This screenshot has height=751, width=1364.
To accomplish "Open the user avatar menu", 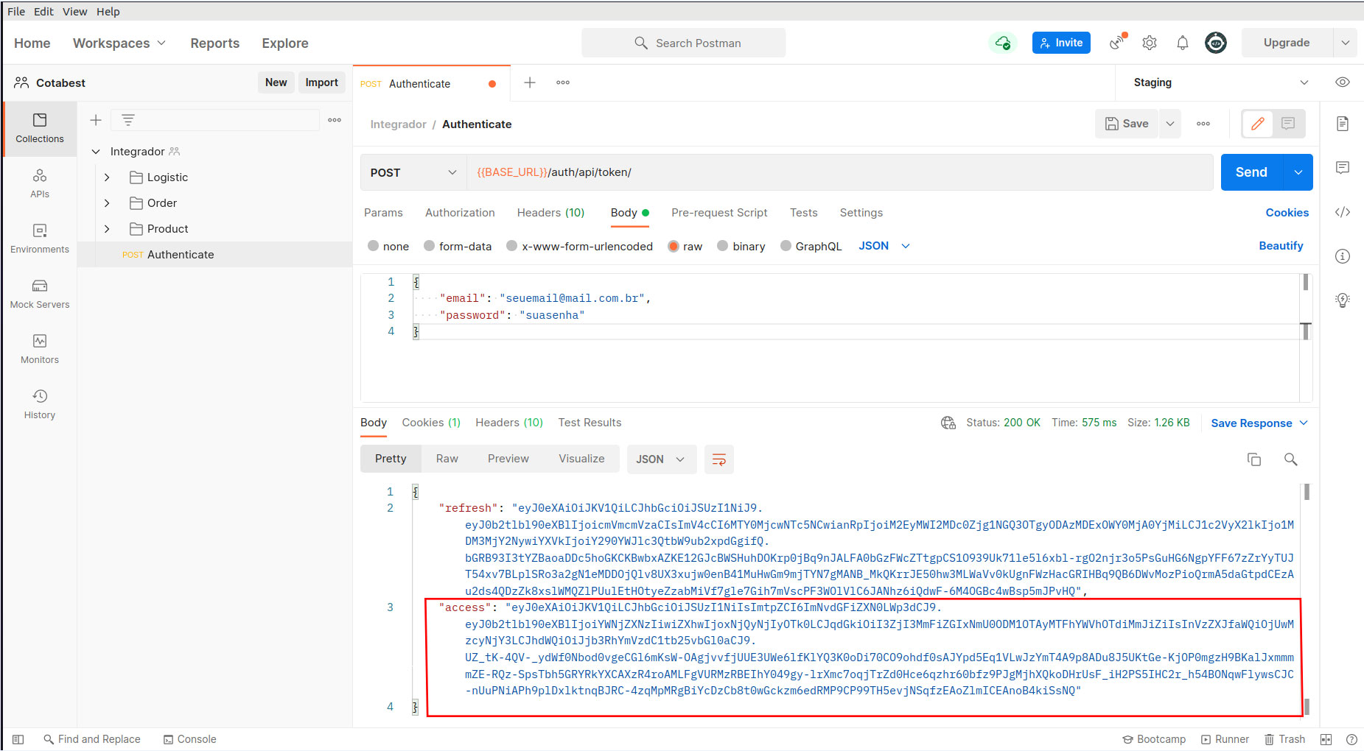I will click(1216, 43).
